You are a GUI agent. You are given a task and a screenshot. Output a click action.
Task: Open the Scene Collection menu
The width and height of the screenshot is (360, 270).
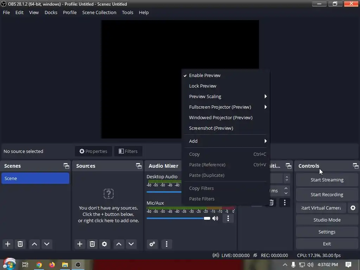tap(99, 12)
